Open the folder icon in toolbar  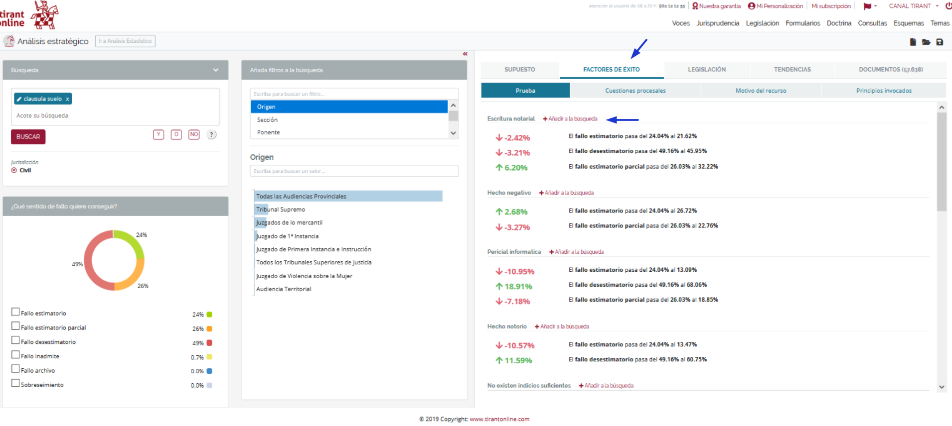[x=926, y=42]
